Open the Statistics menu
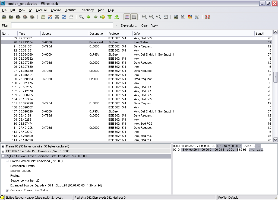The width and height of the screenshot is (278, 200). coord(70,10)
